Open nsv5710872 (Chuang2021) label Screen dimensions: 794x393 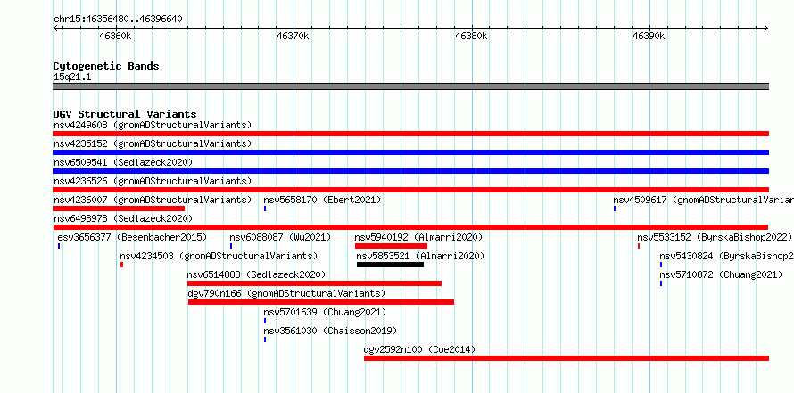pos(721,274)
